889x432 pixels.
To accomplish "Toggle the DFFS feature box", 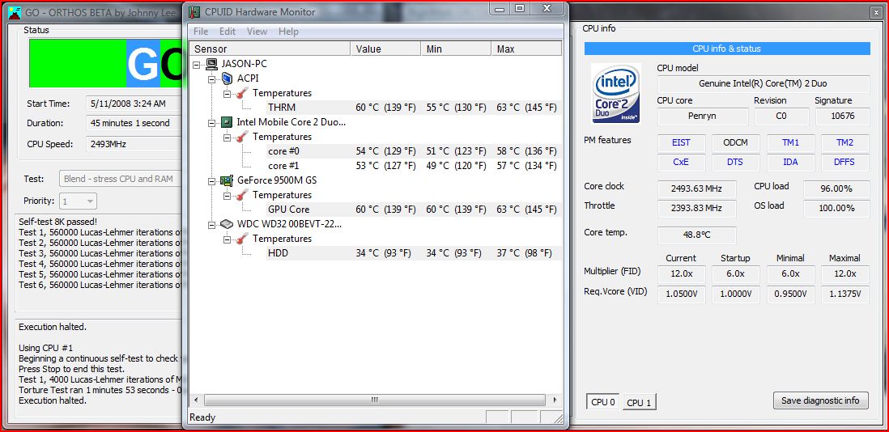I will point(844,162).
